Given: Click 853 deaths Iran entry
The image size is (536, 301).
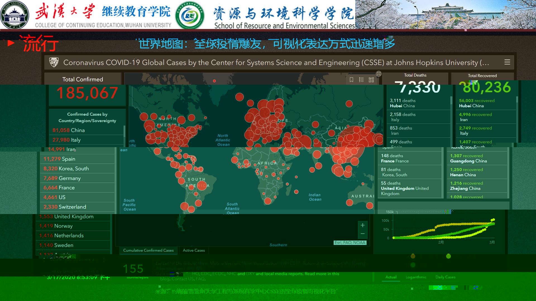Looking at the screenshot, I should [418, 131].
